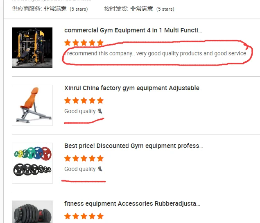
Task: Click OK-hand emoji in Xinrui bench review
Action: [x=100, y=111]
